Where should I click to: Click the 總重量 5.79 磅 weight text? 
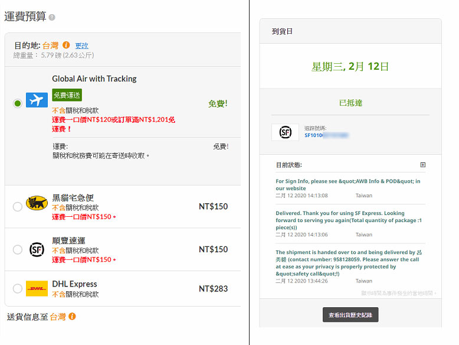[54, 55]
